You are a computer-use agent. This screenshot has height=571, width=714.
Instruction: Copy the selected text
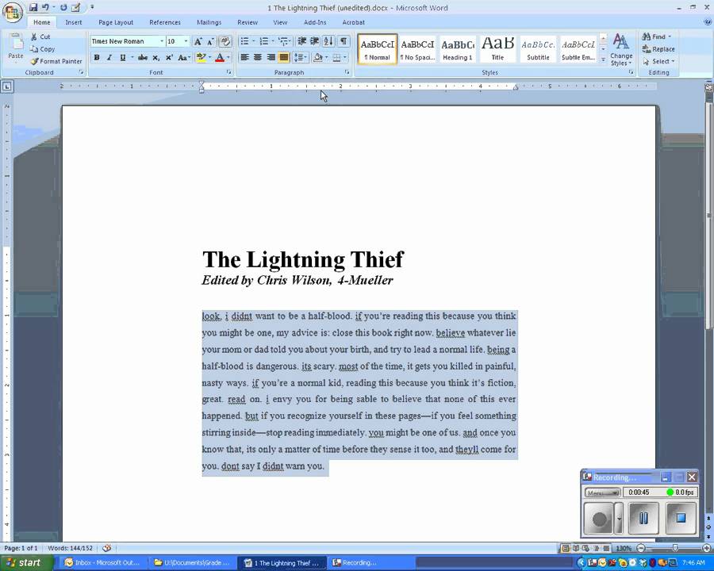(42, 48)
